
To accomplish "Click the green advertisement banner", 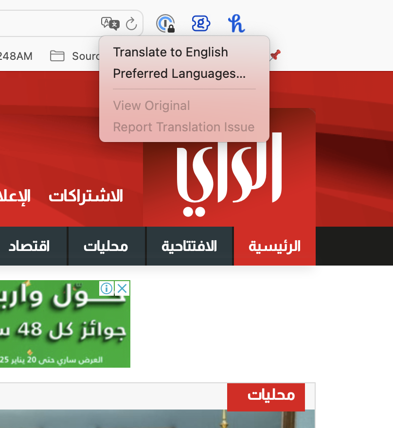I will tap(65, 324).
